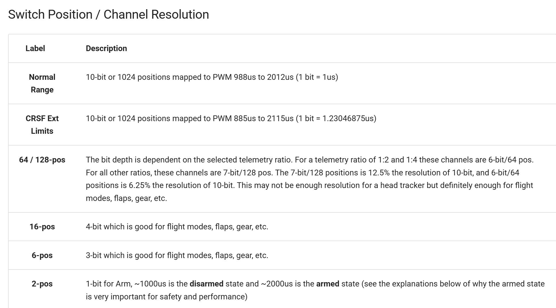The width and height of the screenshot is (556, 308).
Task: Click the 4-bit flight modes description
Action: (177, 226)
